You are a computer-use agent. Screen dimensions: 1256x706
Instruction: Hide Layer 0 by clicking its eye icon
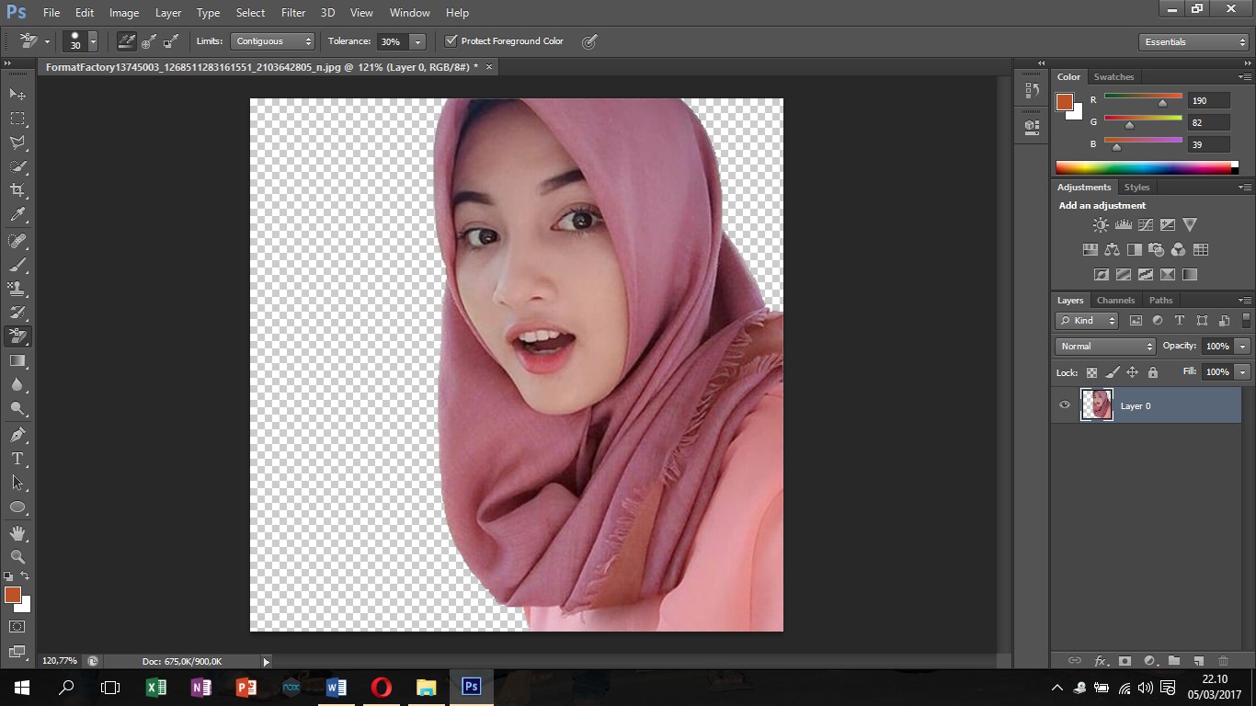1064,405
